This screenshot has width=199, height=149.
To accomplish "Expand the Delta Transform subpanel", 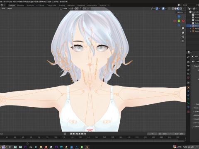I will pyautogui.click(x=195, y=104).
